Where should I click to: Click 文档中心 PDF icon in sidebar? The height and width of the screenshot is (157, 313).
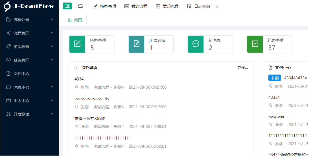tap(8, 73)
